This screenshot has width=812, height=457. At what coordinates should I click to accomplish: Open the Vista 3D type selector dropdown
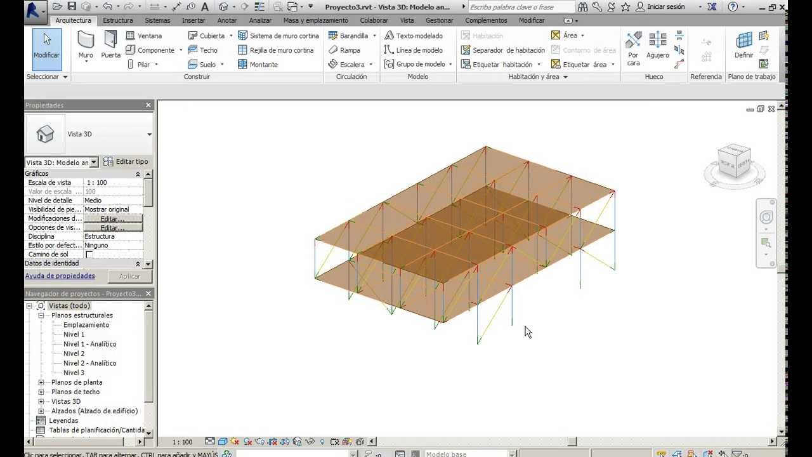(150, 134)
